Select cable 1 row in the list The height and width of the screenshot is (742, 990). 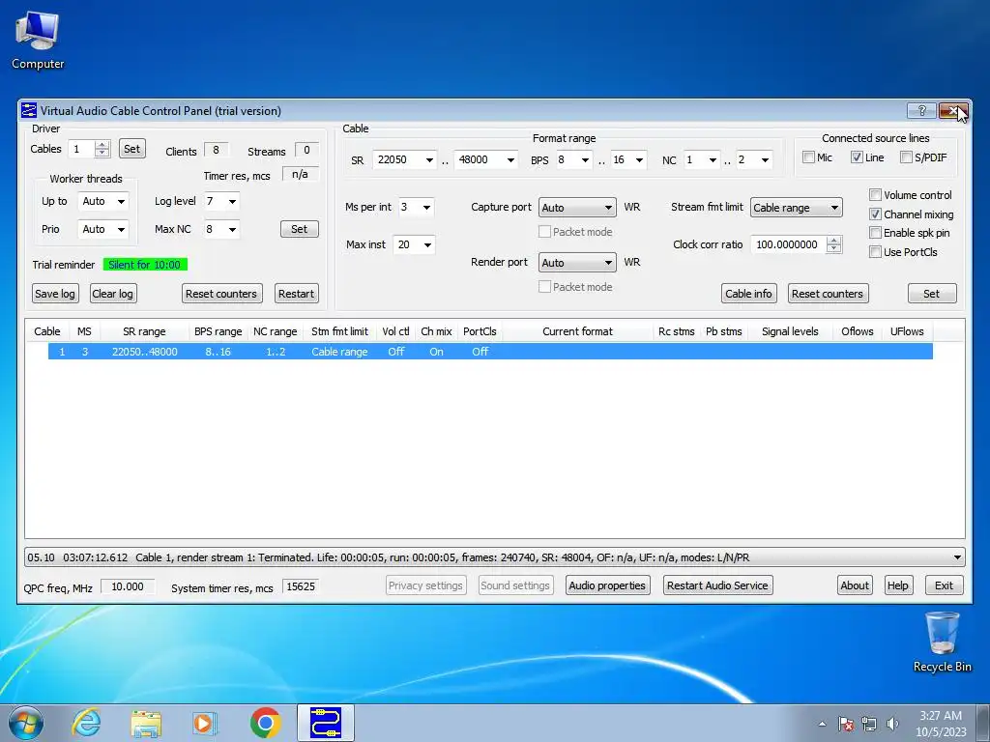click(490, 352)
